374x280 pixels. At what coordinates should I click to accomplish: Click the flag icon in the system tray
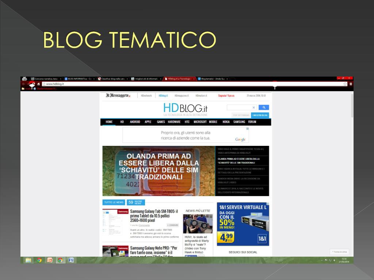point(326,260)
